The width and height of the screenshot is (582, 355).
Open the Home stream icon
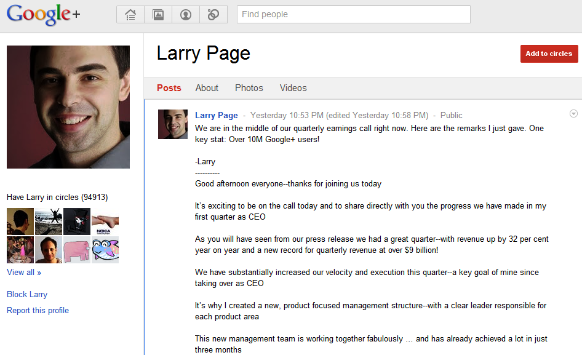click(x=130, y=15)
